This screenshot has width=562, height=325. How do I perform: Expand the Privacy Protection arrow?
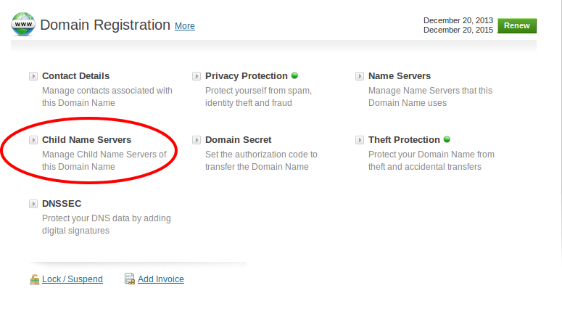point(197,76)
